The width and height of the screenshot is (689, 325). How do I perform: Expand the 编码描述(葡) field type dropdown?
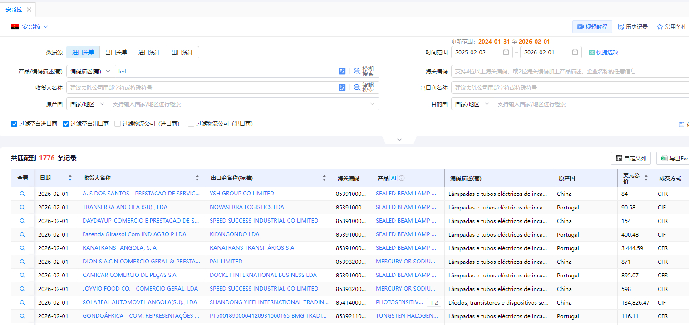[x=90, y=71]
